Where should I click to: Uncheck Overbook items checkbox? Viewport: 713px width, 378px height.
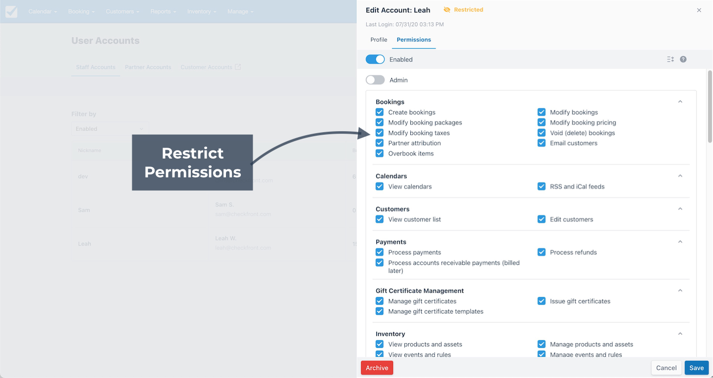(380, 153)
